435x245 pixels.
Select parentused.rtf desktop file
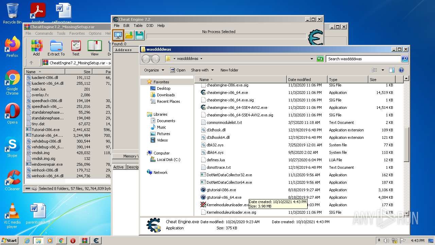pyautogui.click(x=38, y=214)
